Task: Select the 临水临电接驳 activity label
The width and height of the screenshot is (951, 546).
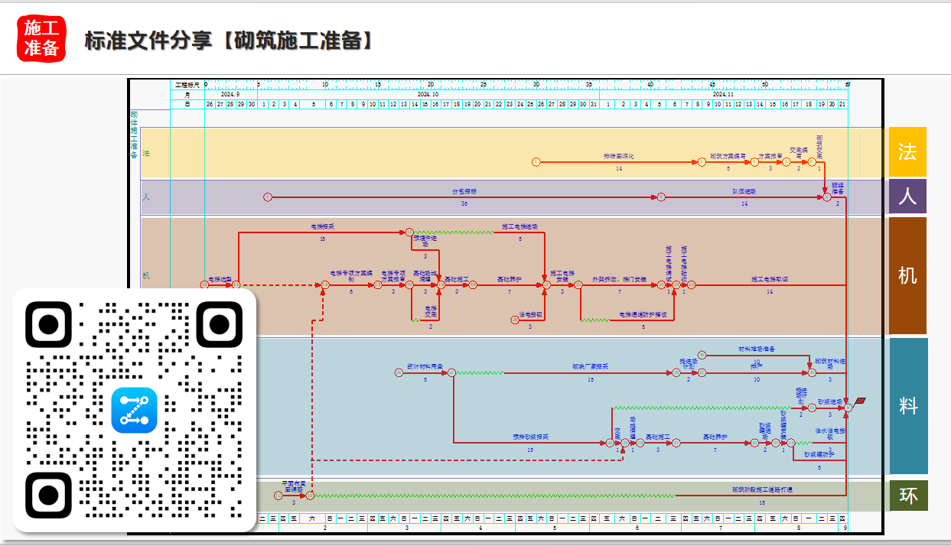Action: 830,434
